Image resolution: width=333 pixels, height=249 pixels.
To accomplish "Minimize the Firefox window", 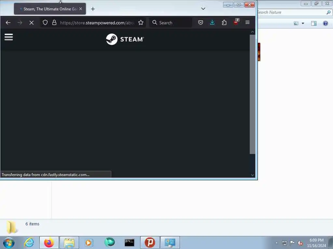I will coord(228,5).
